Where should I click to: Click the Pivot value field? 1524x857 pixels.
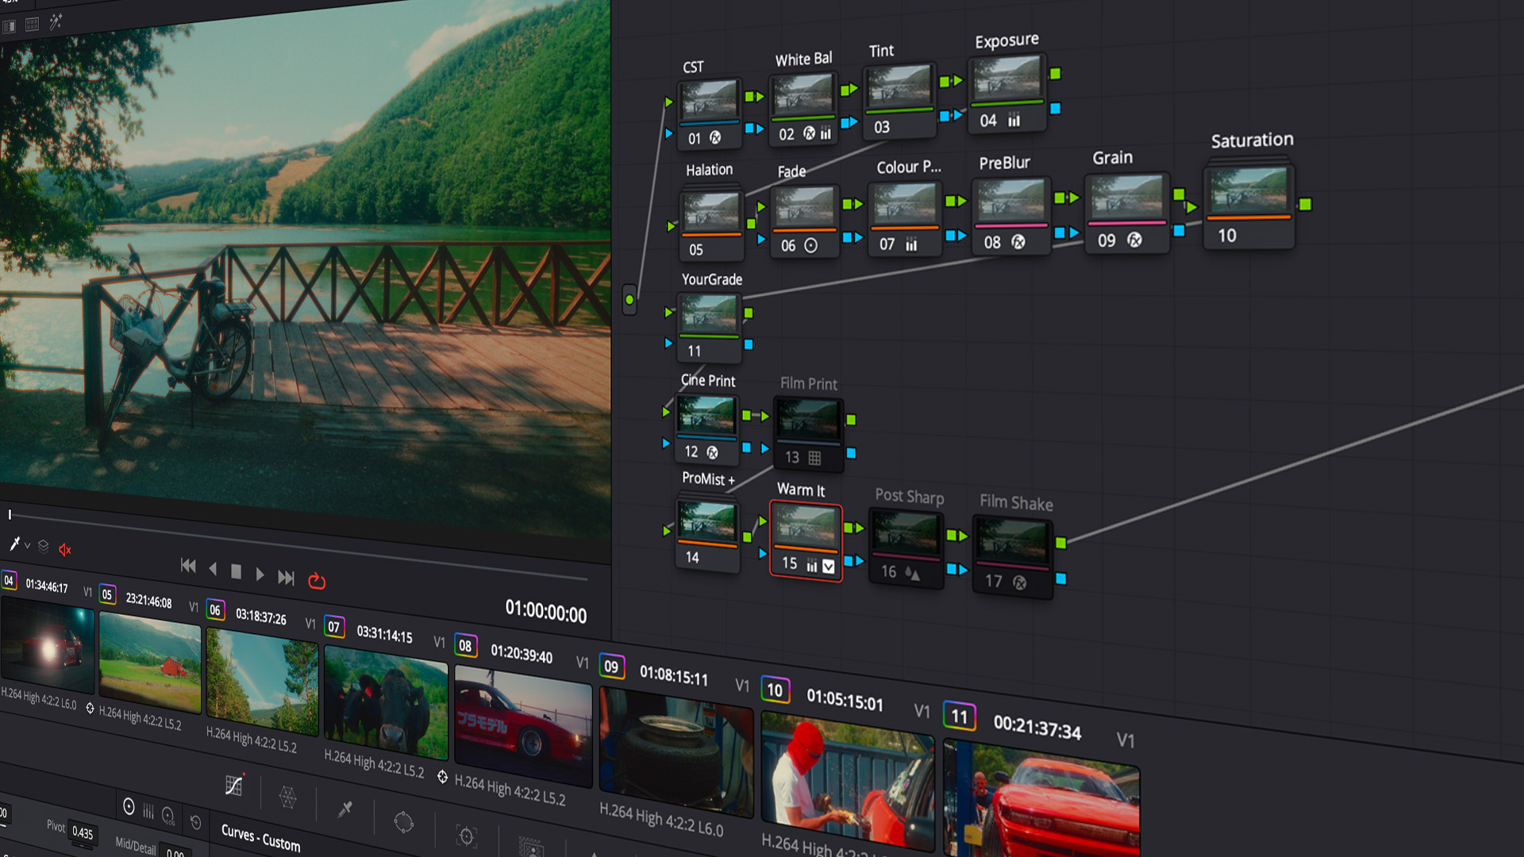[83, 832]
